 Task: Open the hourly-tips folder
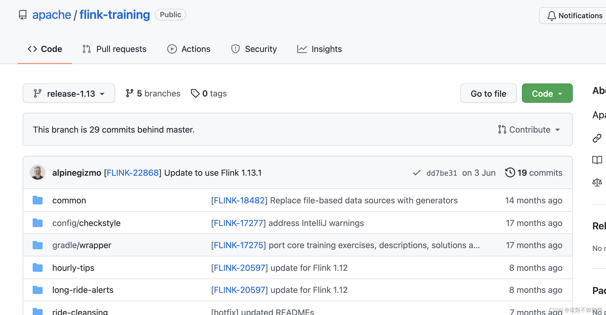pyautogui.click(x=73, y=268)
